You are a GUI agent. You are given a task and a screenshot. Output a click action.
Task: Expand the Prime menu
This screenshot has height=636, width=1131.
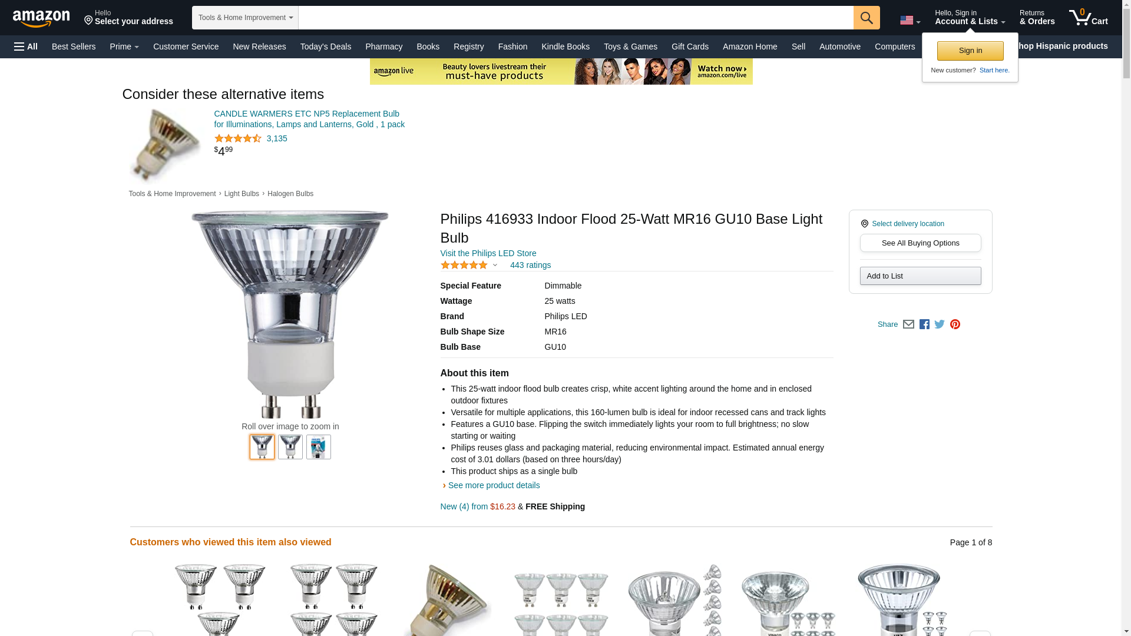(x=124, y=47)
